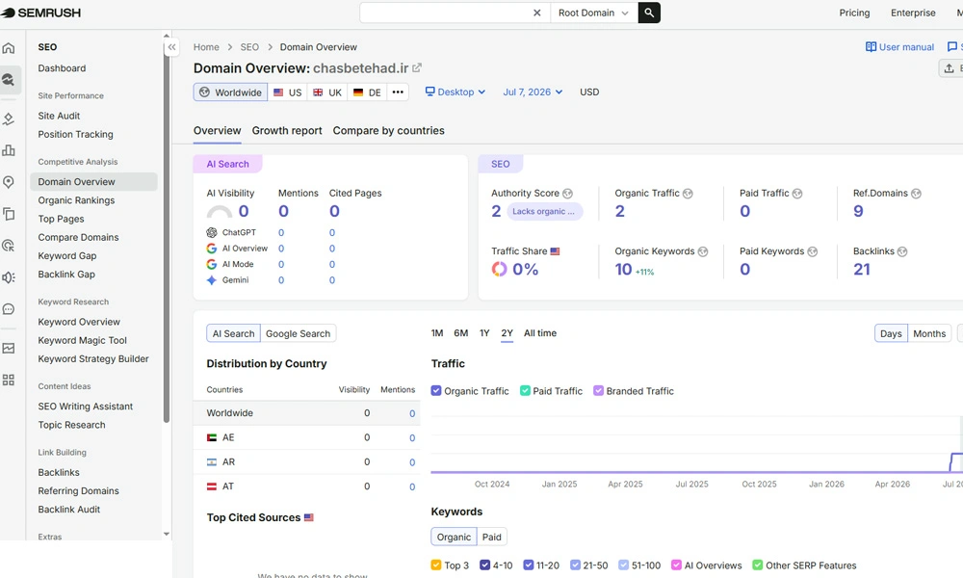Viewport: 963px width, 578px height.
Task: Select the 6M time range
Action: point(460,333)
